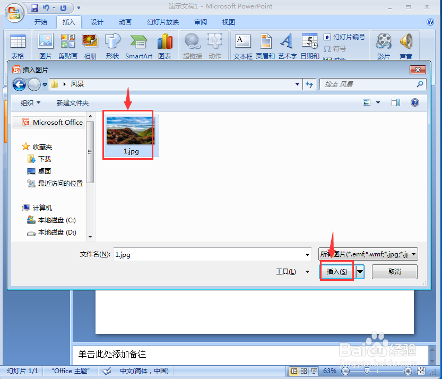Click the Redo icon in the Quick Access Toolbar
442x379 pixels.
(x=63, y=7)
